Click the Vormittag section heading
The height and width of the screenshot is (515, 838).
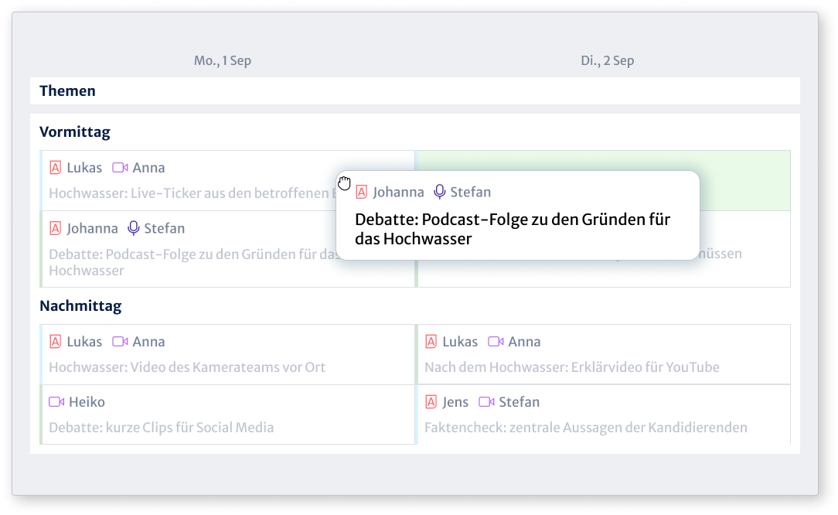[75, 132]
